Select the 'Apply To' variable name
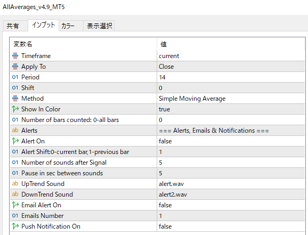The height and width of the screenshot is (235, 308). pos(34,67)
